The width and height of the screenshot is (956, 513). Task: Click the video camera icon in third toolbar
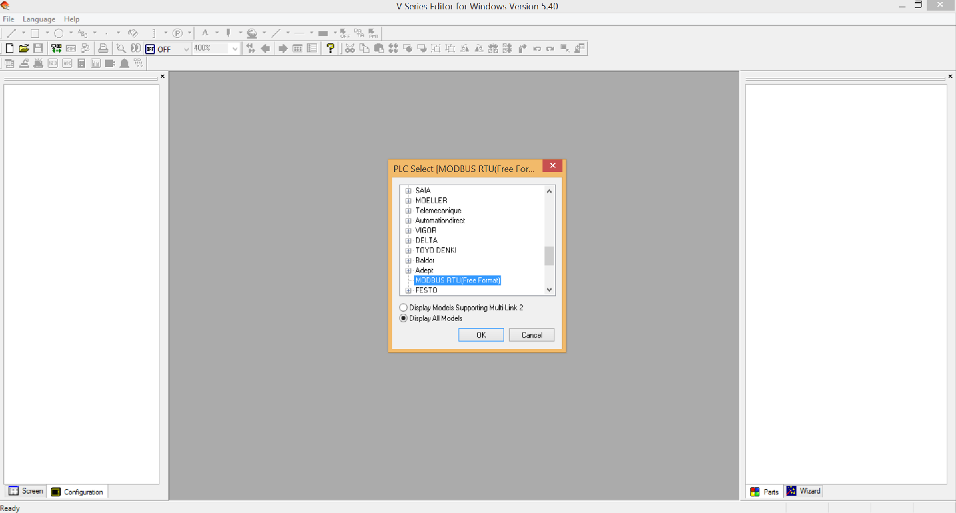(110, 63)
